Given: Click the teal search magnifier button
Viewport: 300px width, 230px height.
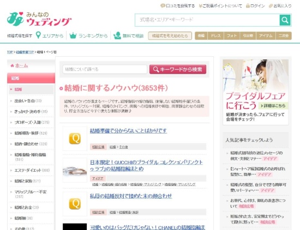Looking at the screenshot, I should pos(285,20).
